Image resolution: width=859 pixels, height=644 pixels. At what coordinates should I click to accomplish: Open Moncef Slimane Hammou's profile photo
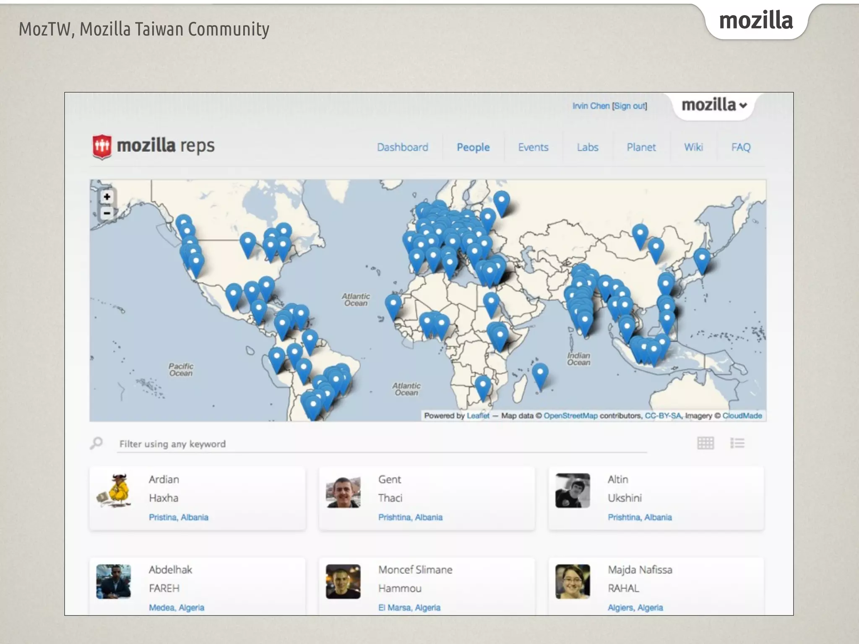[343, 581]
